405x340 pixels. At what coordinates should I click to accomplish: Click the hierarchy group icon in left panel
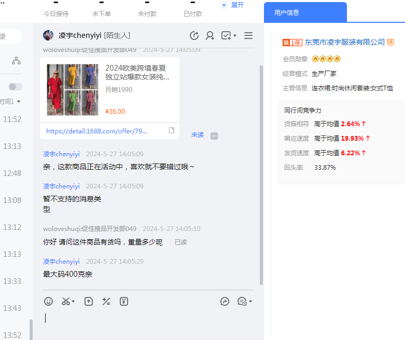pyautogui.click(x=17, y=61)
